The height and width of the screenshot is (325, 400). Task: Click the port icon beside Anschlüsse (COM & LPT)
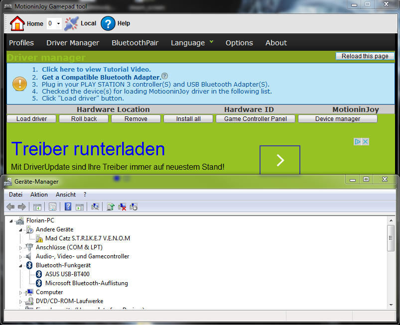tap(29, 247)
